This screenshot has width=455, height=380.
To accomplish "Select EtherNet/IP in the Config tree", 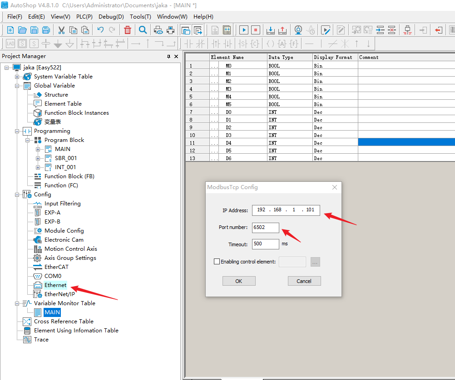I will point(59,294).
